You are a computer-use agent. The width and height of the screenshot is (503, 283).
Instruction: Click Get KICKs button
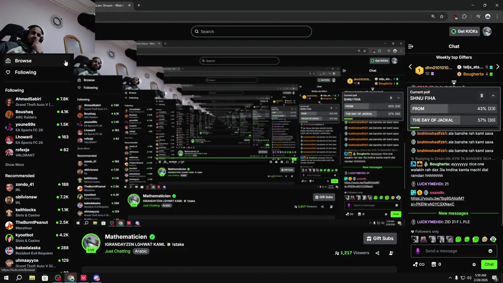pos(464,31)
